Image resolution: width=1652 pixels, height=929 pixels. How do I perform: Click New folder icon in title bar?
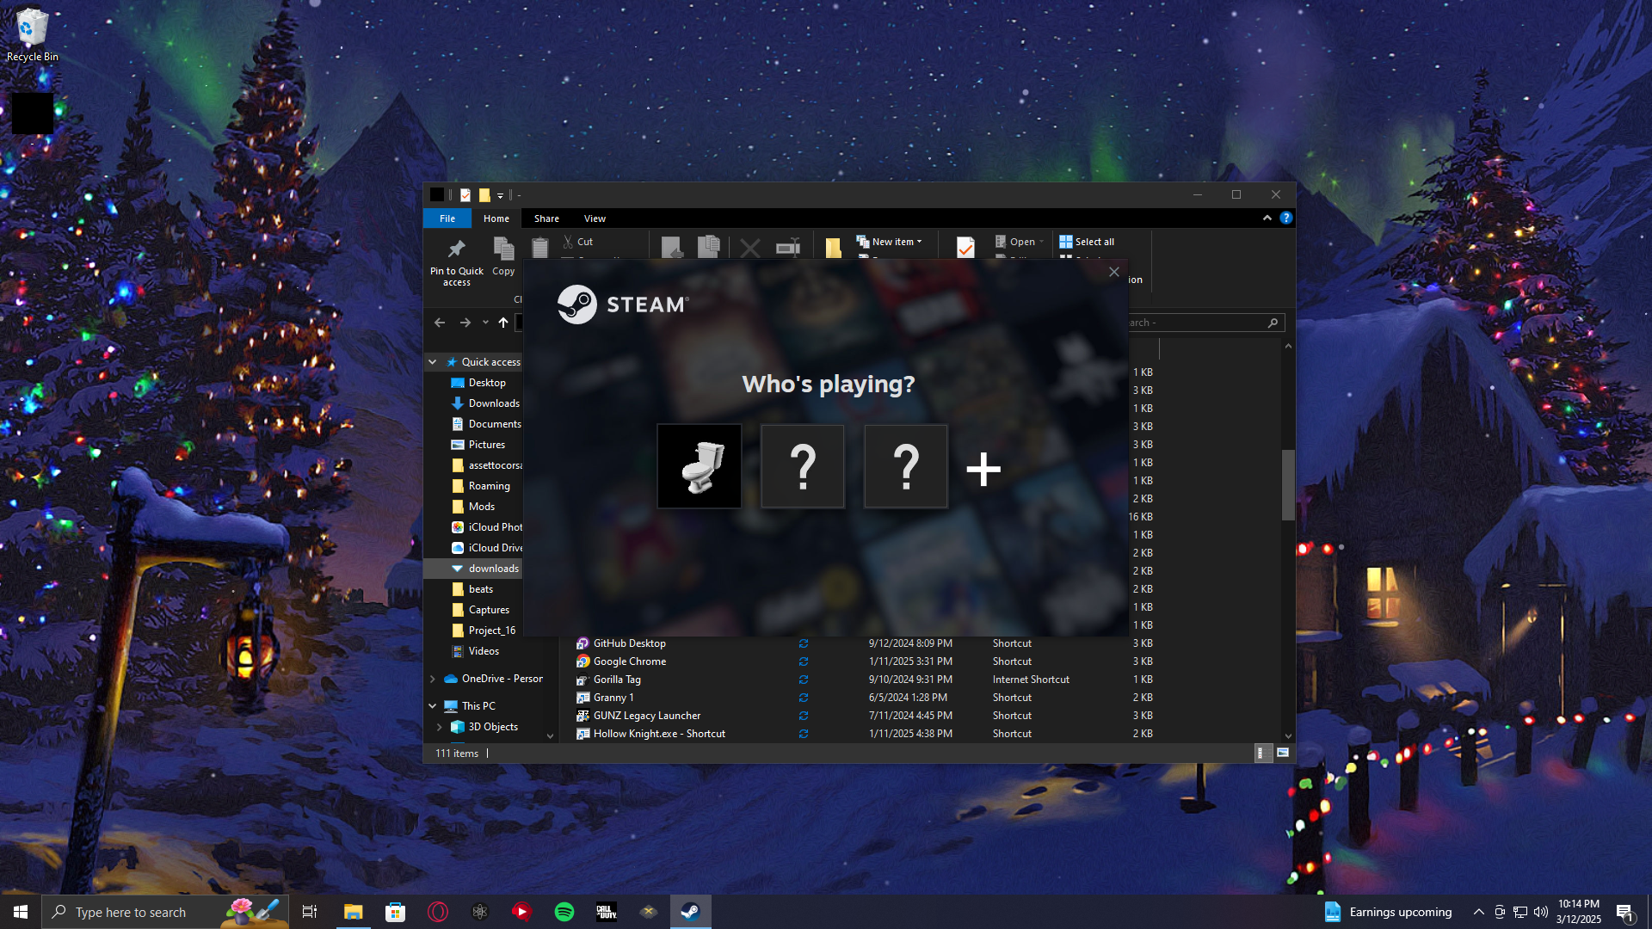click(x=484, y=195)
